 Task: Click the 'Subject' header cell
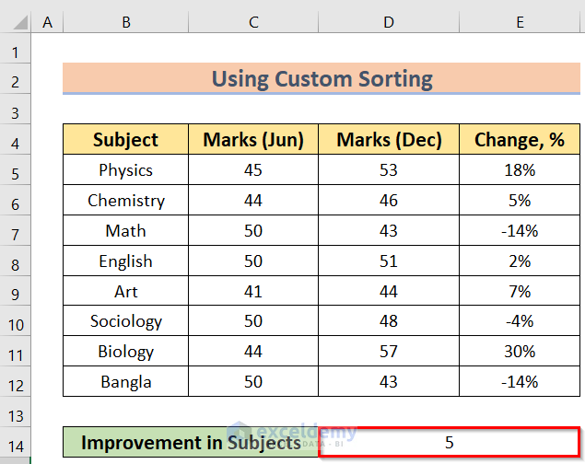coord(125,140)
